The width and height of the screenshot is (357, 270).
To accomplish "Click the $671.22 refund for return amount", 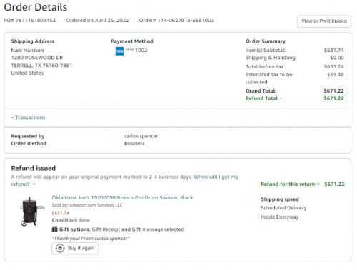I will click(x=334, y=184).
